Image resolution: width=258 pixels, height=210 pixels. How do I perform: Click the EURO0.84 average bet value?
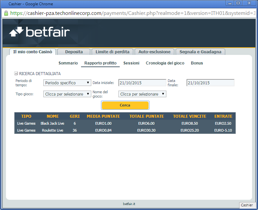pos(103,130)
